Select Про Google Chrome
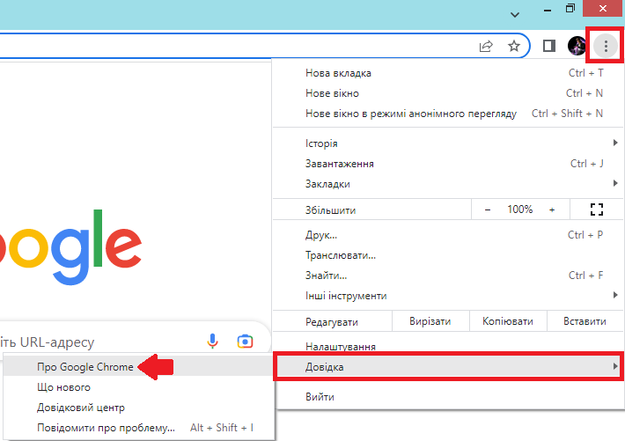Viewport: 625px width, 441px height. pos(85,367)
